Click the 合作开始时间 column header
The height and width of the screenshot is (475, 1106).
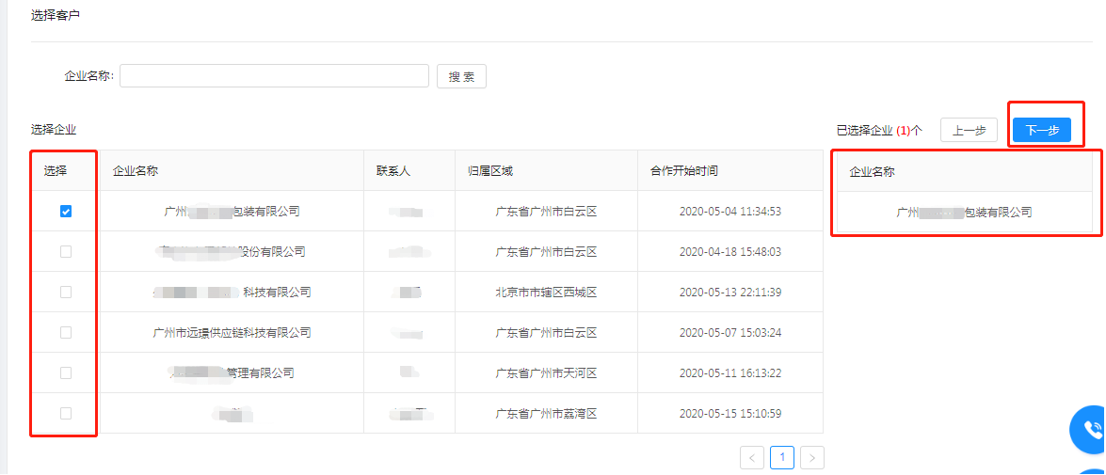click(x=684, y=171)
